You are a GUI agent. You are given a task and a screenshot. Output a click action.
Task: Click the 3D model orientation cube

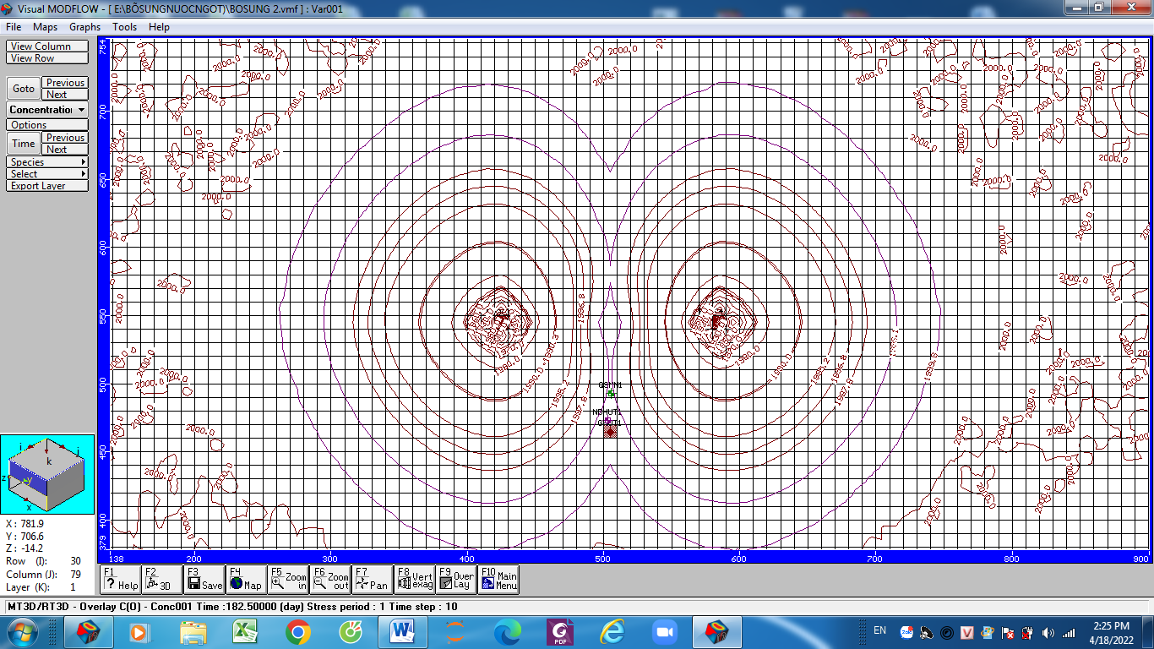pyautogui.click(x=46, y=474)
